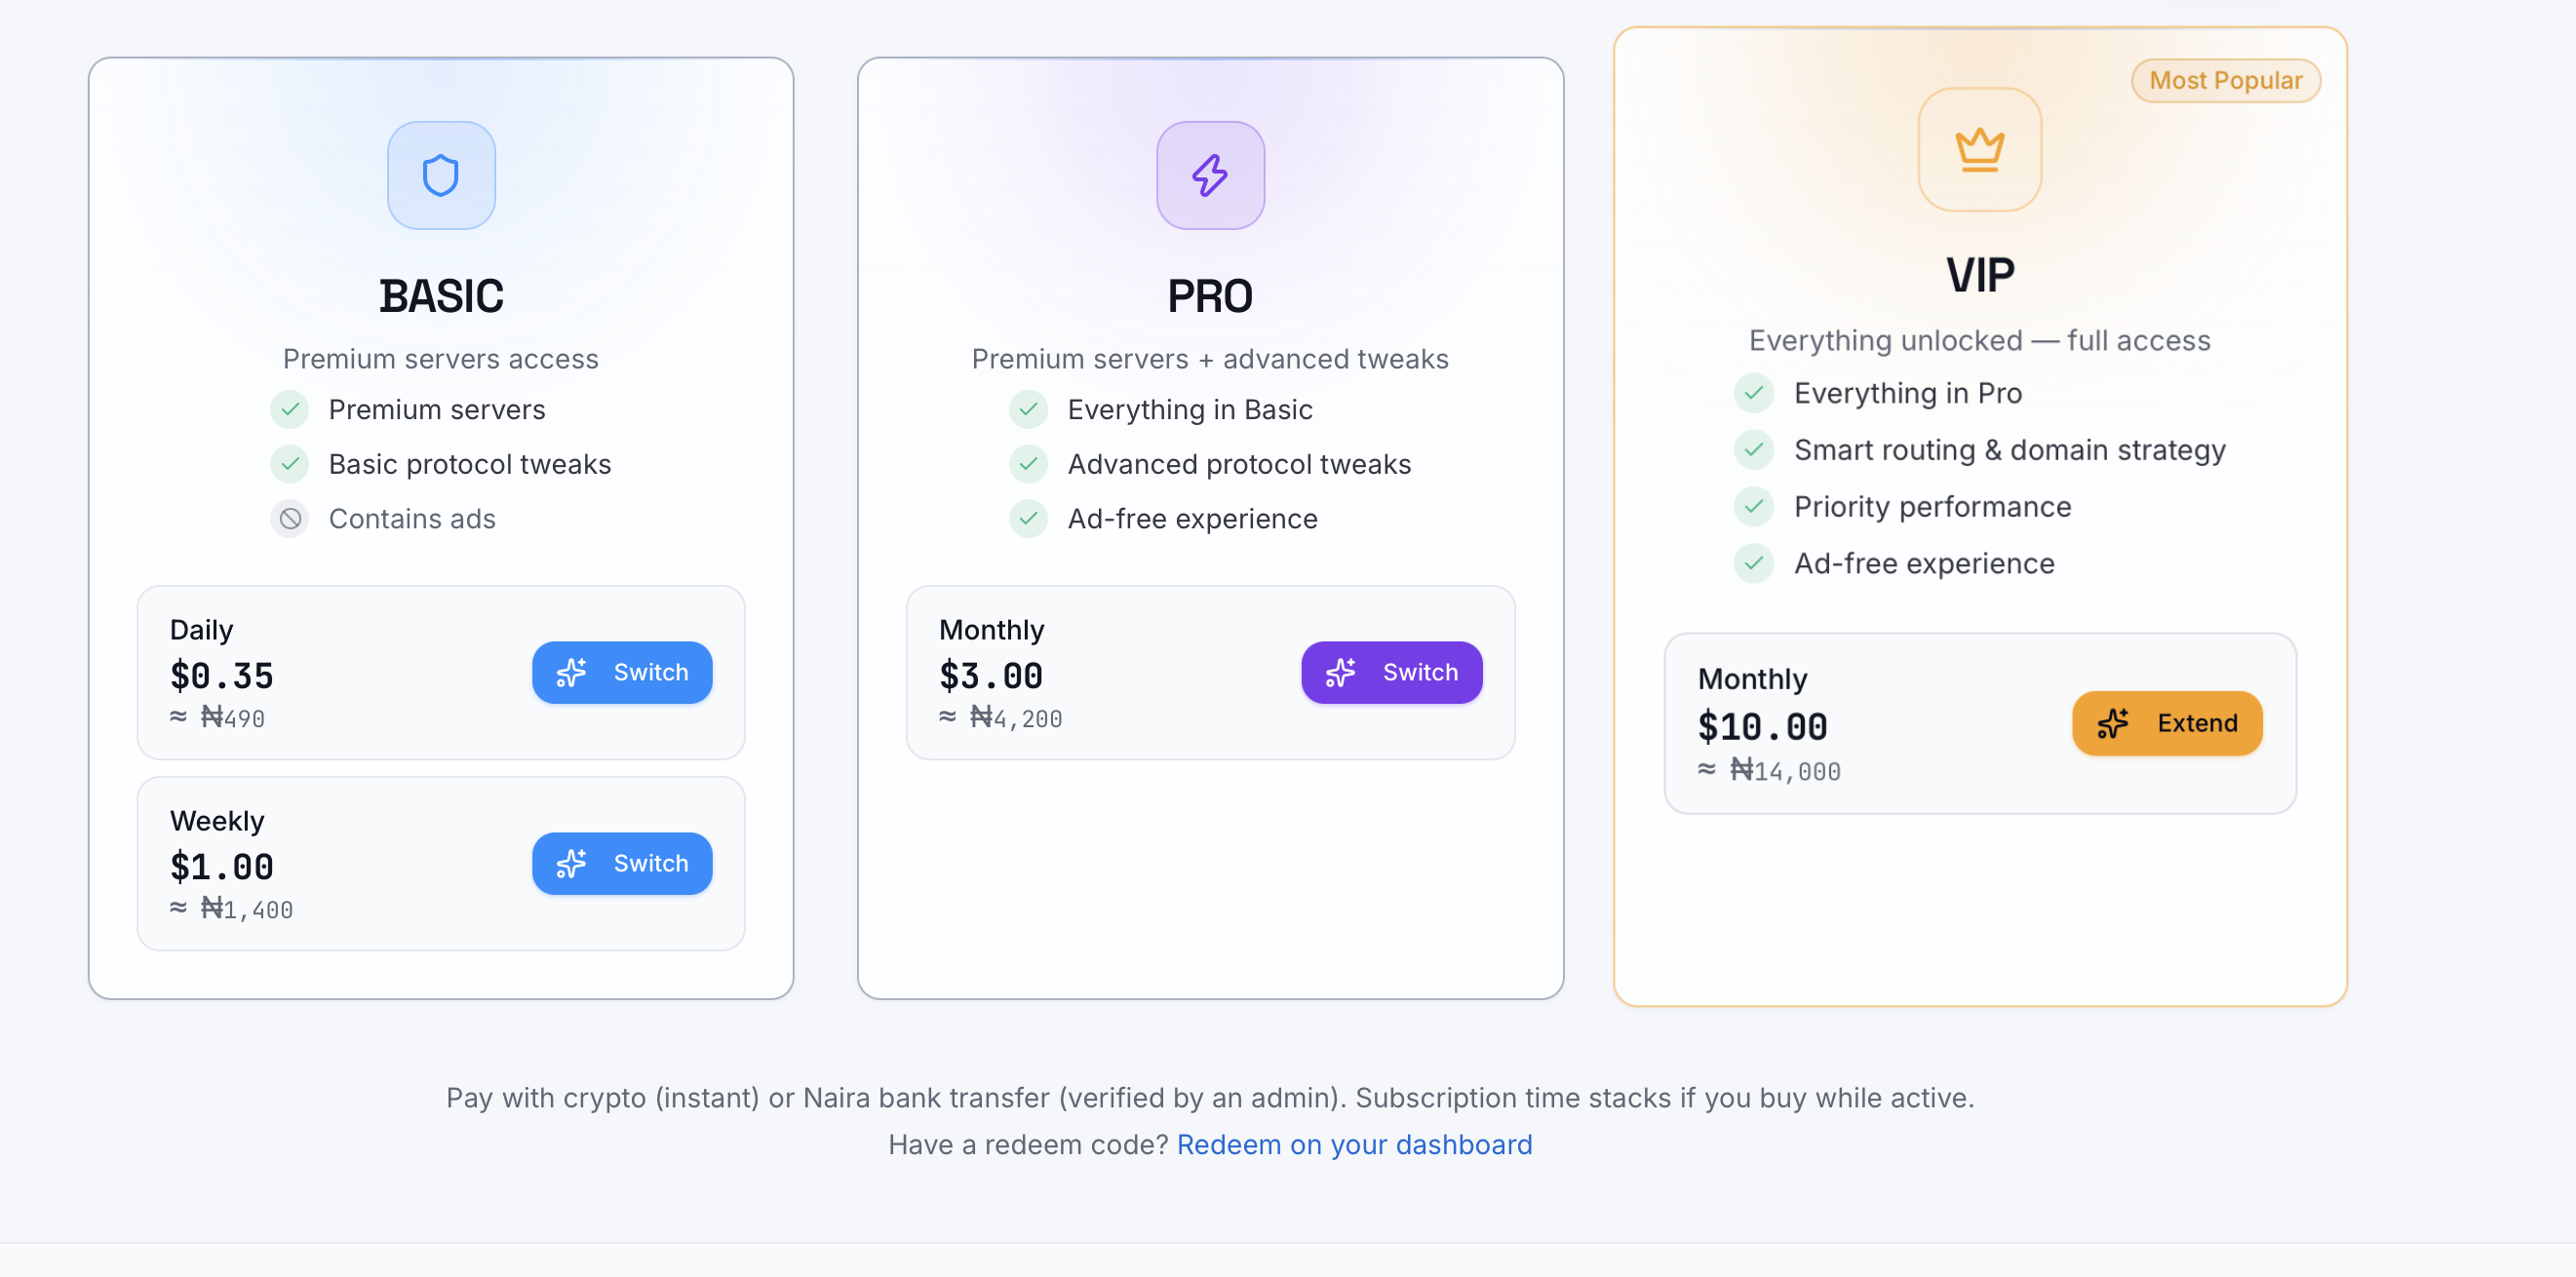Extend the VIP Monthly $10.00 subscription
Image resolution: width=2576 pixels, height=1277 pixels.
(x=2166, y=723)
